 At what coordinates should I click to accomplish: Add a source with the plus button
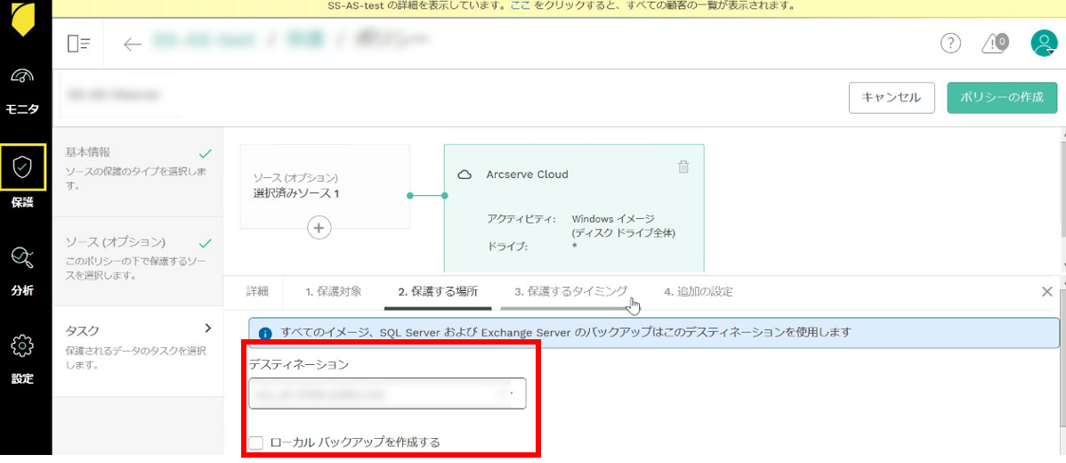pyautogui.click(x=319, y=228)
